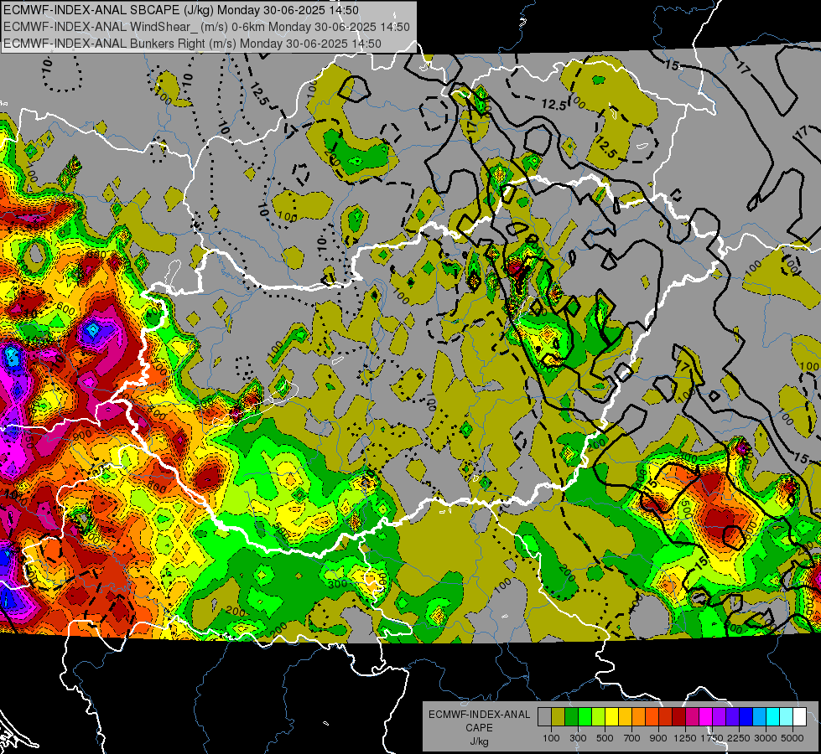Click the orange legend swatch after 700
821x754 pixels.
(638, 717)
